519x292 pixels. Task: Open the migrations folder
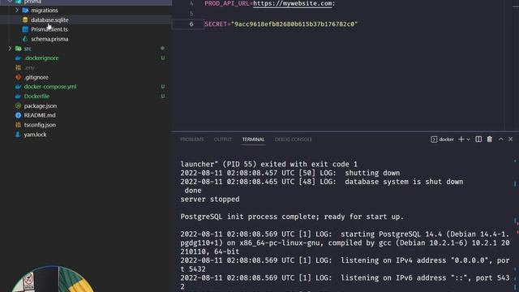(x=45, y=11)
